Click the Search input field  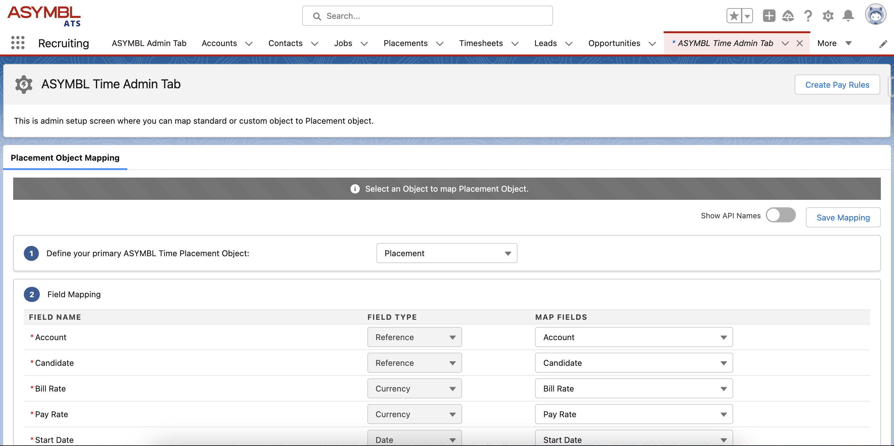point(428,15)
